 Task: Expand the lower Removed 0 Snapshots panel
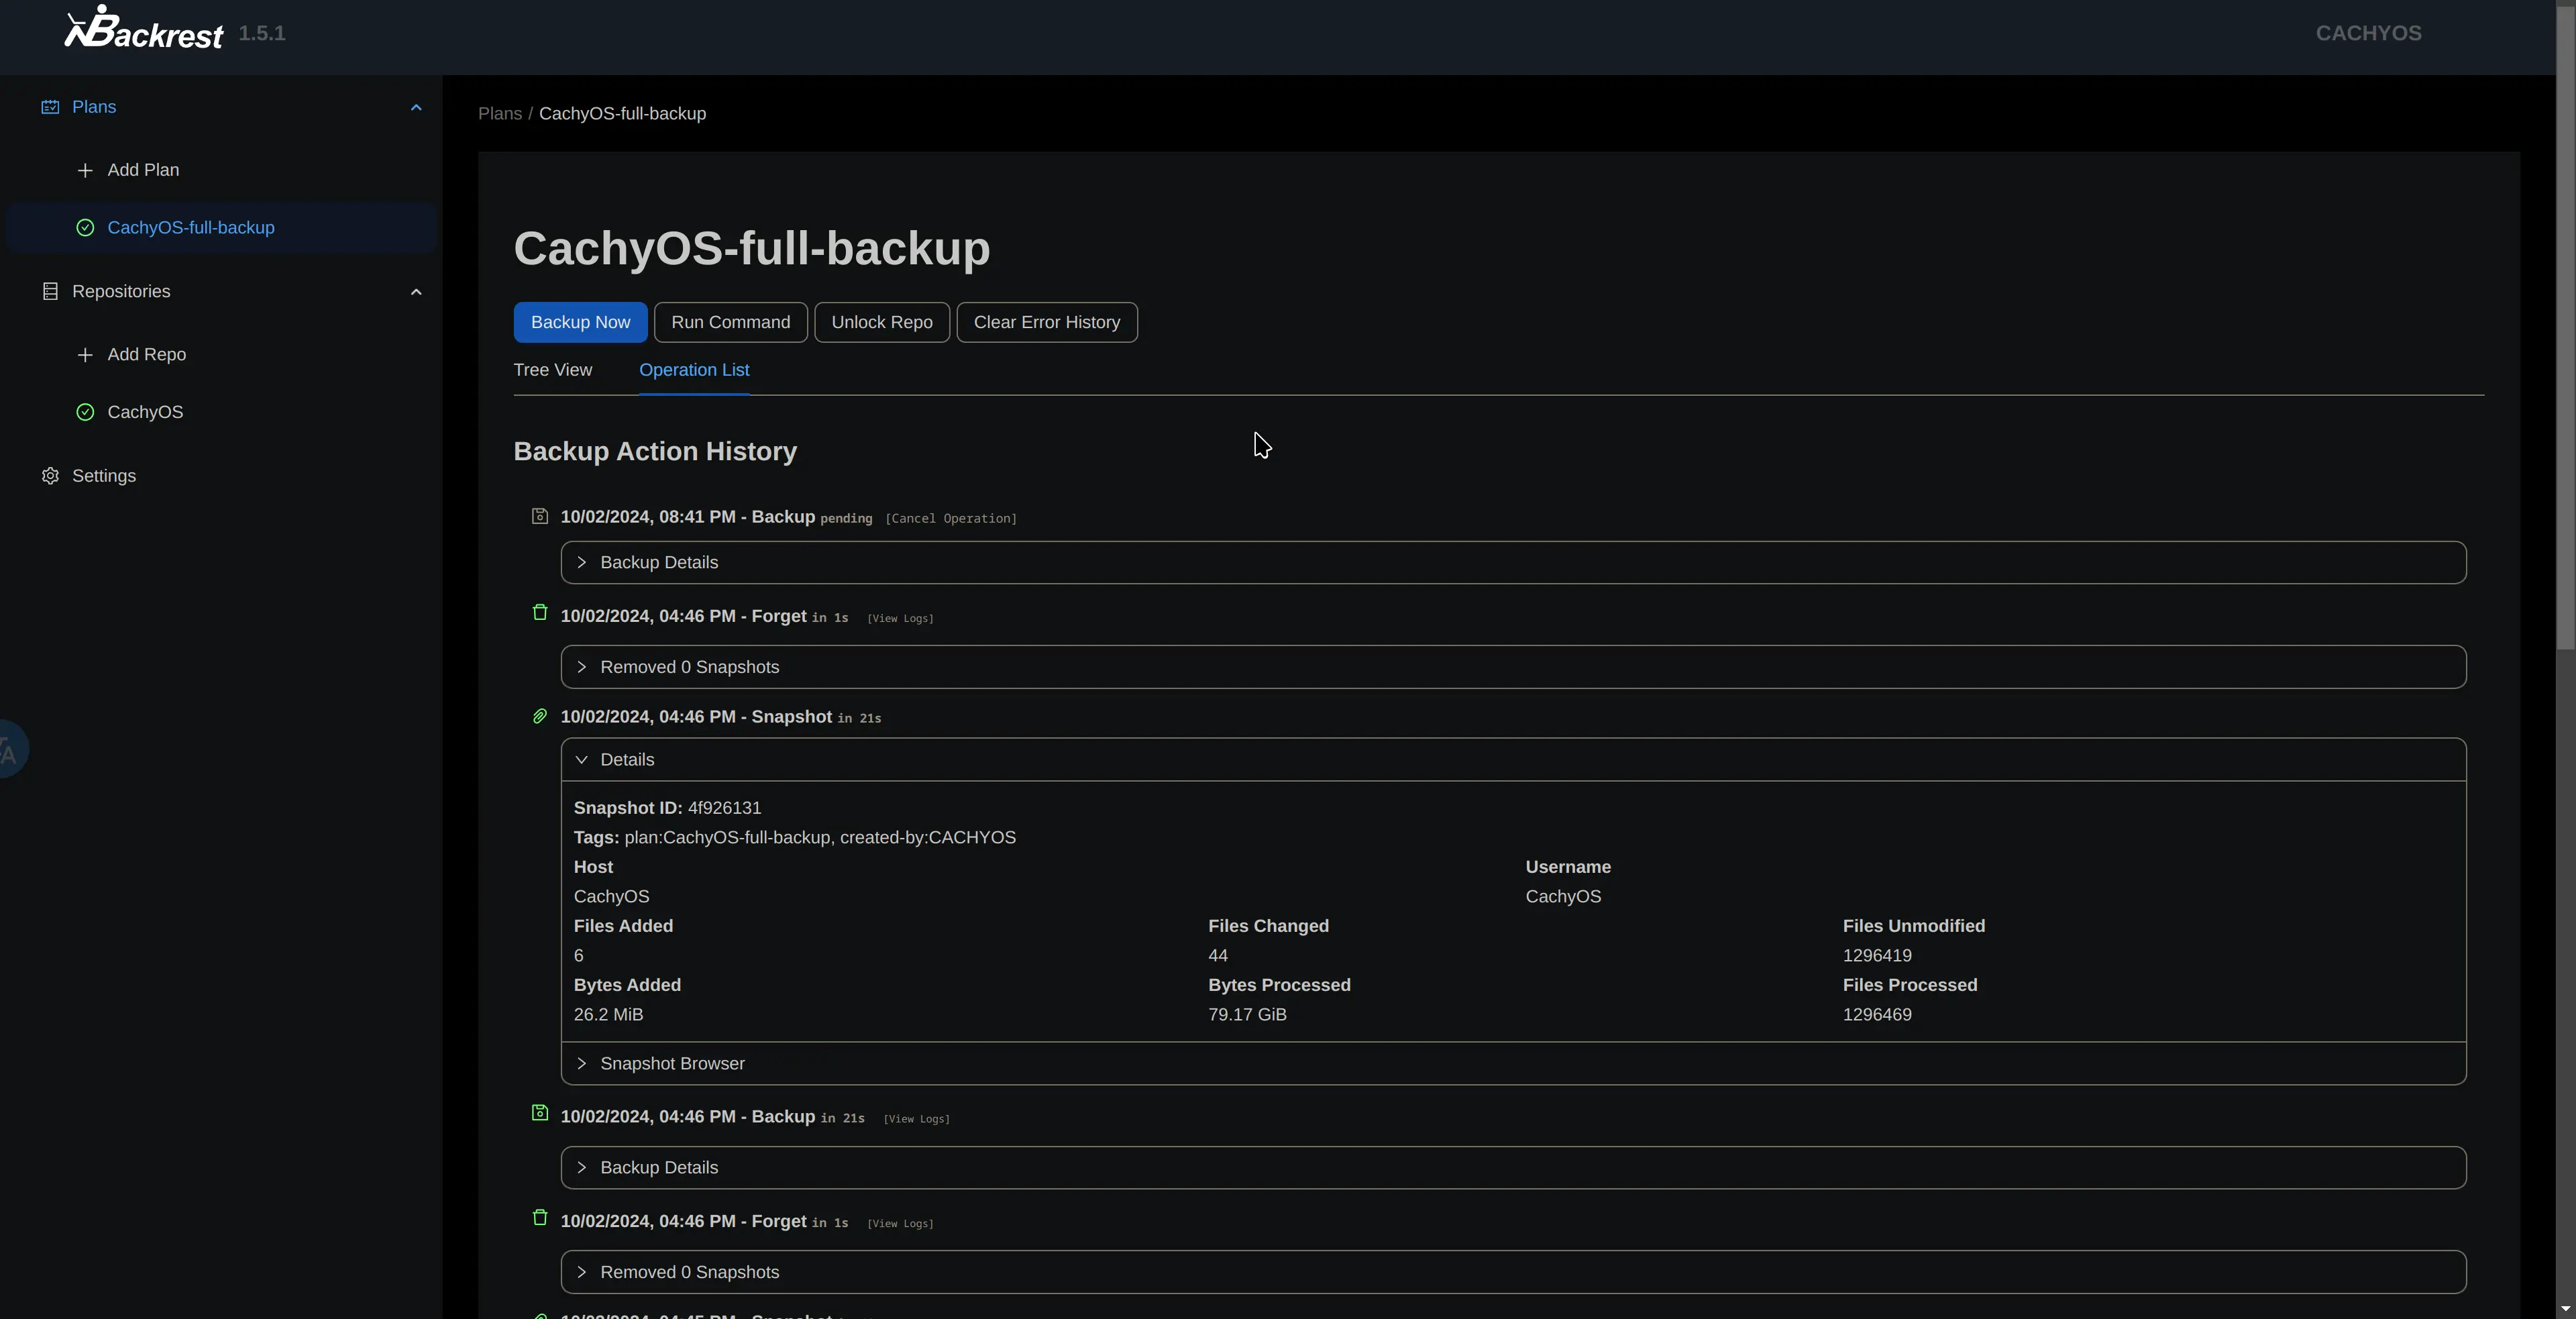coord(1513,1272)
